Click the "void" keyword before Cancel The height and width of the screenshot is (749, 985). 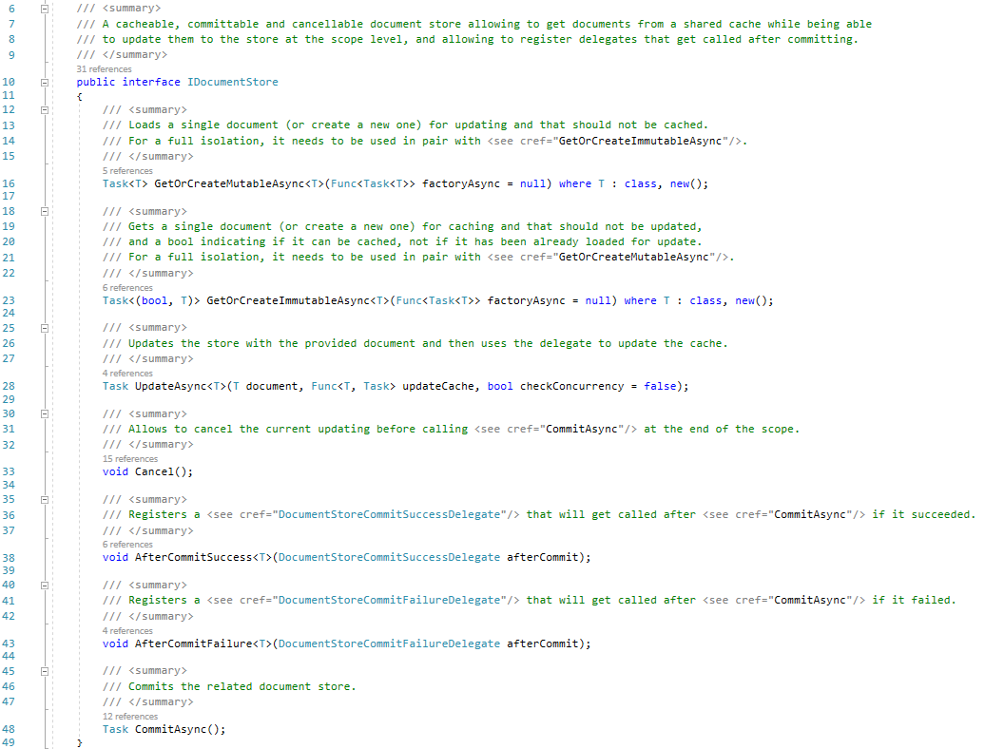tap(116, 471)
